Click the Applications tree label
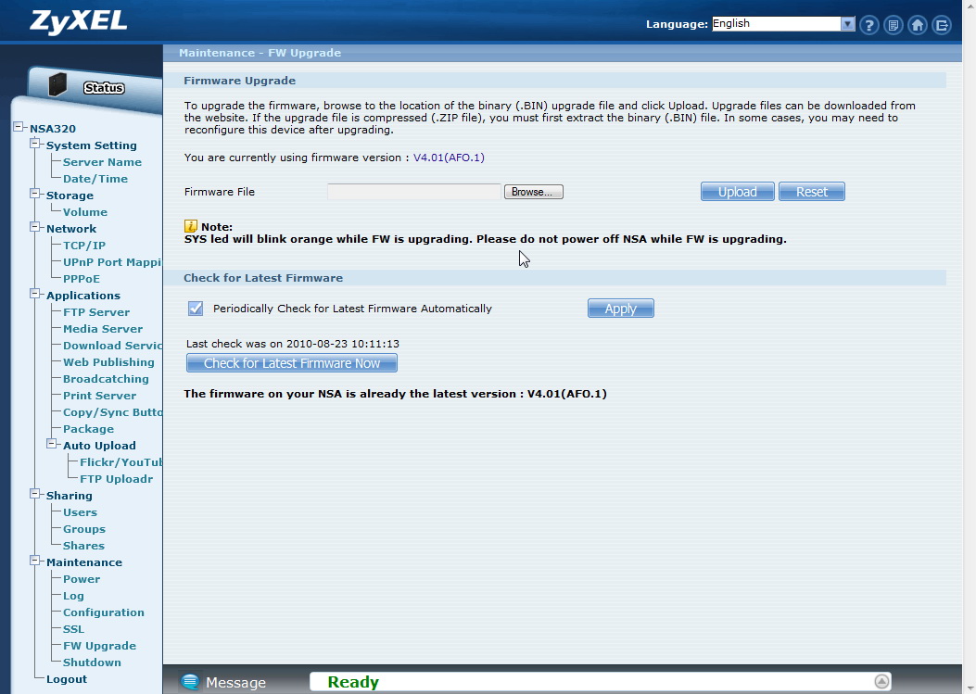The image size is (976, 694). pos(82,296)
